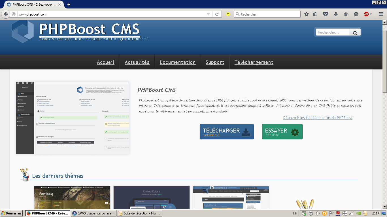Viewport: 387px width, 217px height.
Task: Select the Téléchargement menu item
Action: (254, 62)
